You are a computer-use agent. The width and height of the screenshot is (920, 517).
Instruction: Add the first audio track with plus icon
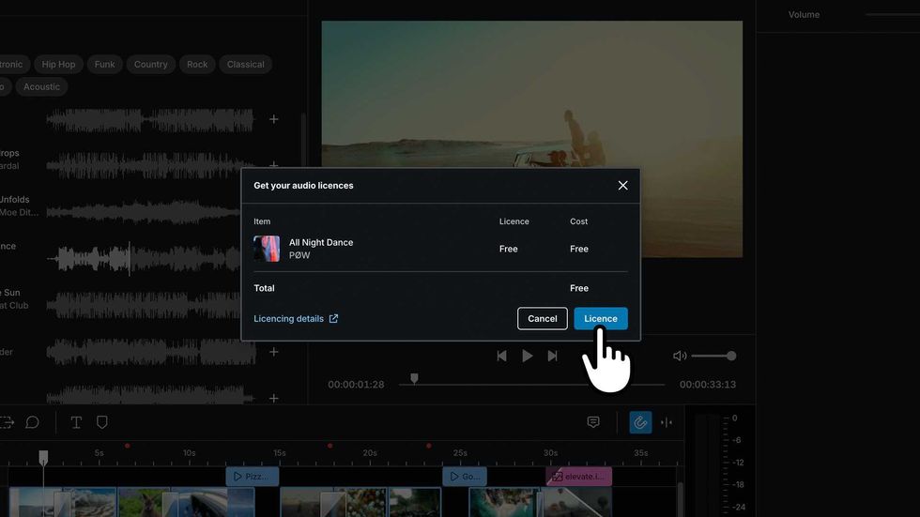[x=274, y=119]
